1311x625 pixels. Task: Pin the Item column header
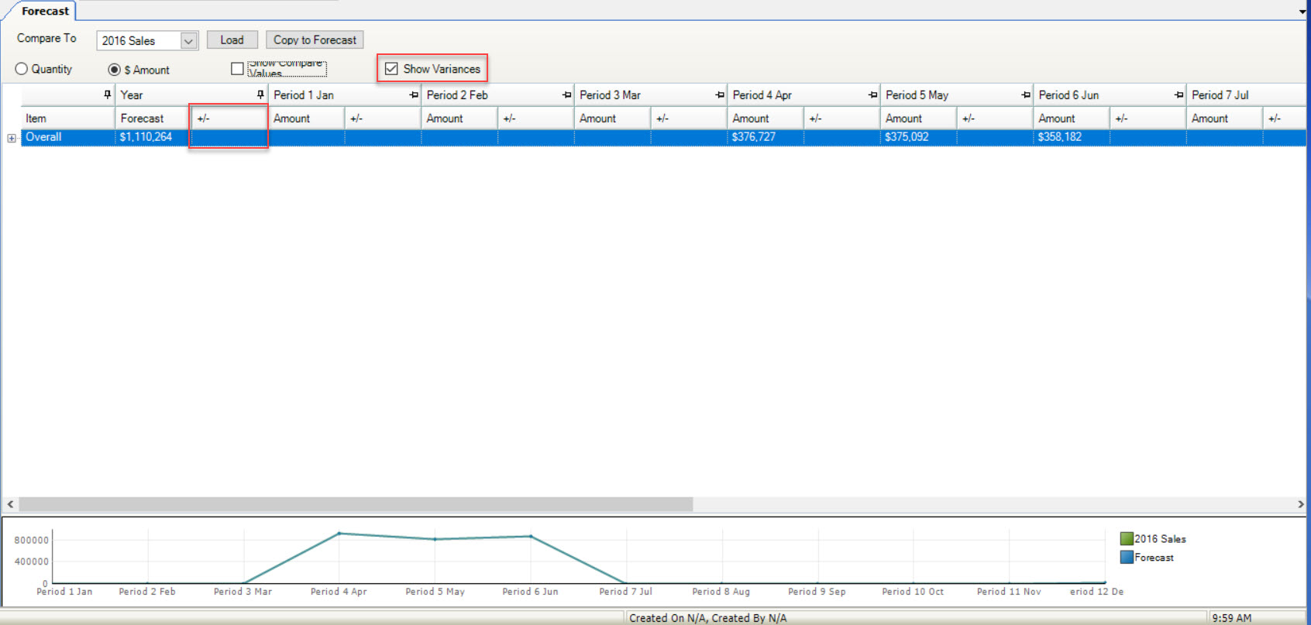tap(107, 94)
